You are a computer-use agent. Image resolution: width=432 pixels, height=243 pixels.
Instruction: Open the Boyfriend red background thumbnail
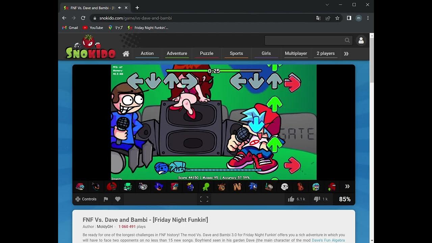(174, 186)
